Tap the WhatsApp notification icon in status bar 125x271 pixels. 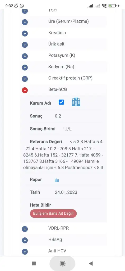pos(22,6)
